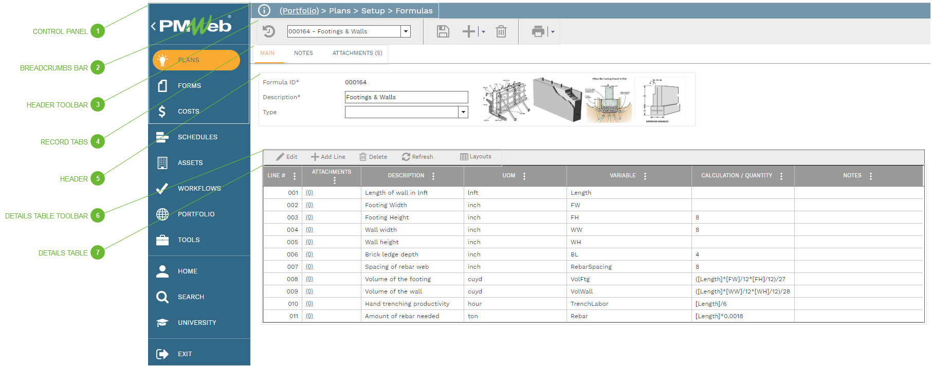Screen dimensions: 932x367
Task: Expand the print options arrow
Action: click(x=553, y=32)
